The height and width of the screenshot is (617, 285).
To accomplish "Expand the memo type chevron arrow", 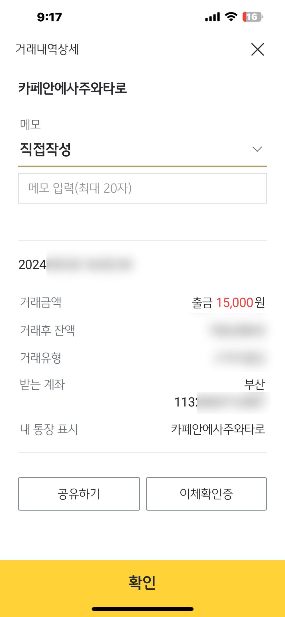I will point(257,149).
